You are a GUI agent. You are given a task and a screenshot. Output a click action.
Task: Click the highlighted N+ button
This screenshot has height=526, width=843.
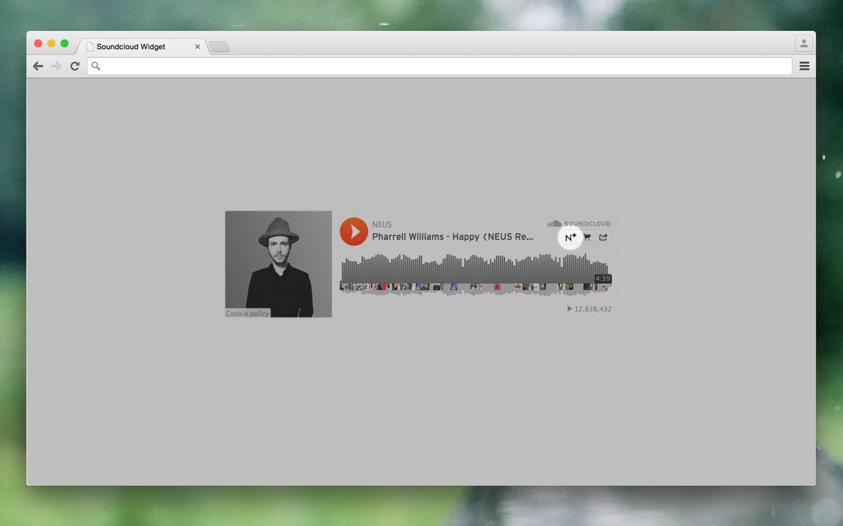point(570,237)
